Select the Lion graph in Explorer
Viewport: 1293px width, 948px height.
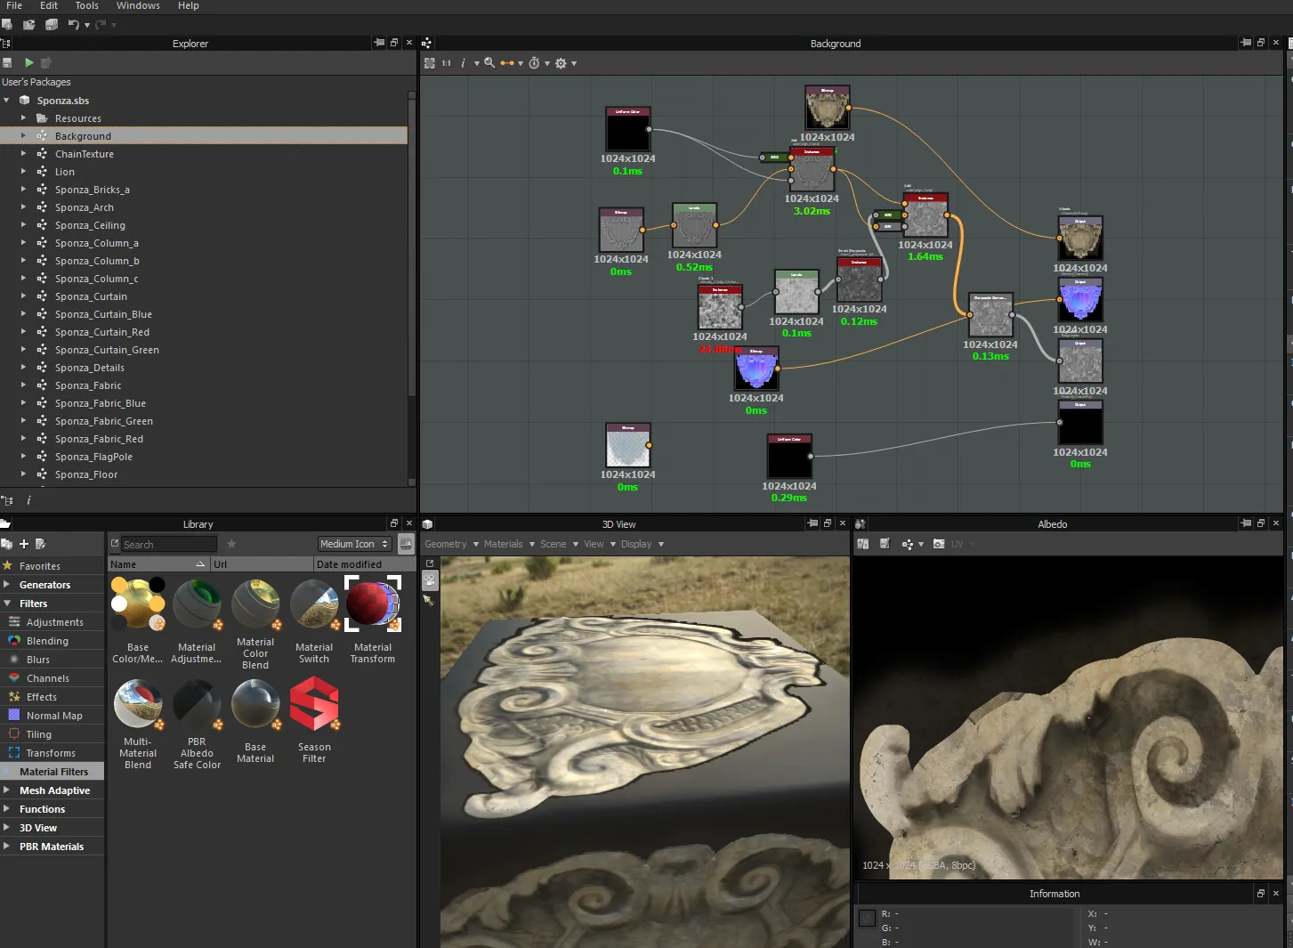click(x=64, y=172)
